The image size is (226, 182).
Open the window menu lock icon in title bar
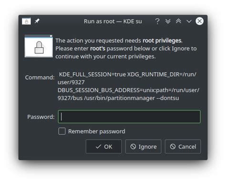(x=26, y=21)
